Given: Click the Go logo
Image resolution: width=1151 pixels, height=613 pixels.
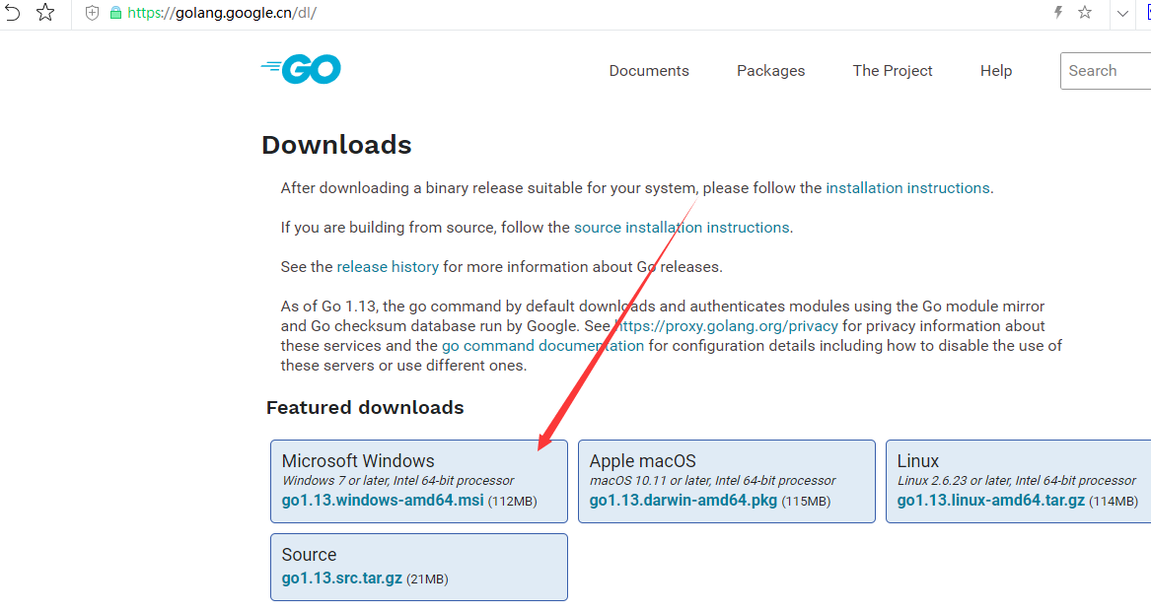Looking at the screenshot, I should click(x=300, y=69).
